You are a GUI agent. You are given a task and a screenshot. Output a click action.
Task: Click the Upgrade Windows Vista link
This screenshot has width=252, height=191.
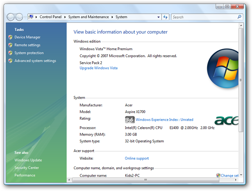(98, 68)
